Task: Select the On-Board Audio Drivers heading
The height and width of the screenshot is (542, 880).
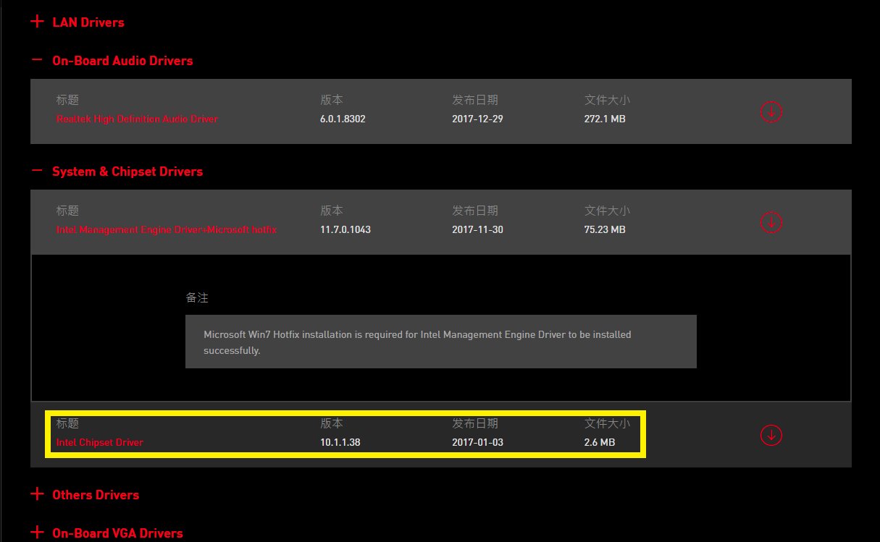Action: click(122, 61)
